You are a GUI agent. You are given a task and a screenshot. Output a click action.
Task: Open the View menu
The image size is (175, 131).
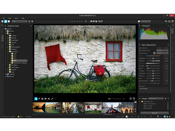pyautogui.click(x=16, y=18)
